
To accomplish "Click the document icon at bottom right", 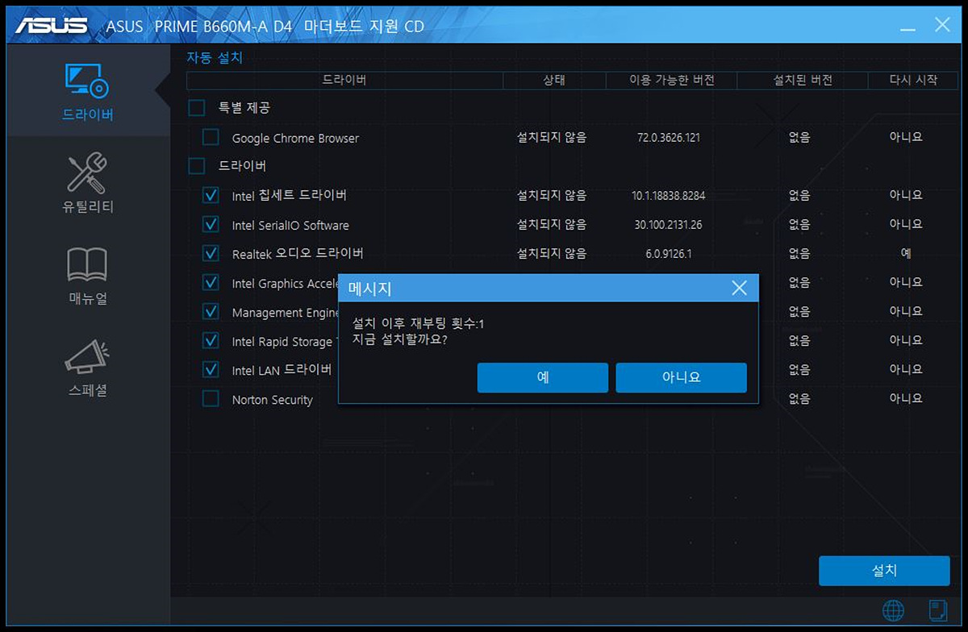I will pos(938,610).
